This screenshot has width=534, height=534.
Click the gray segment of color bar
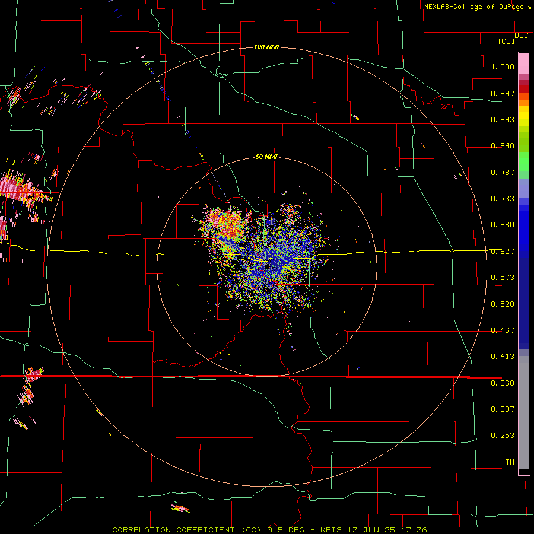point(524,412)
